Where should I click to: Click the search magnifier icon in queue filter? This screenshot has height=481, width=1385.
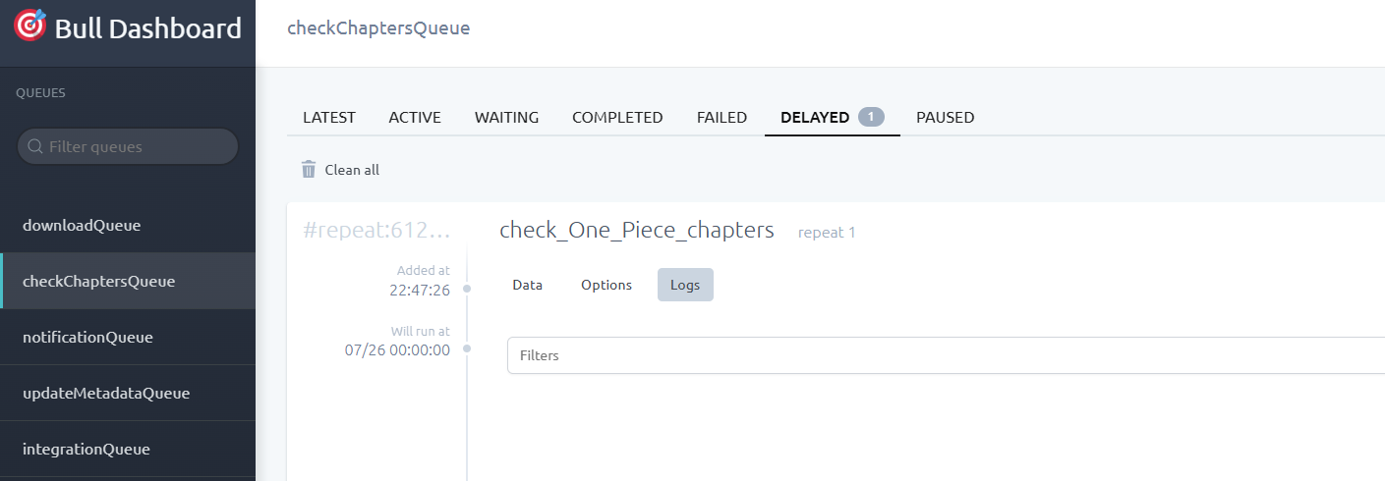point(35,146)
